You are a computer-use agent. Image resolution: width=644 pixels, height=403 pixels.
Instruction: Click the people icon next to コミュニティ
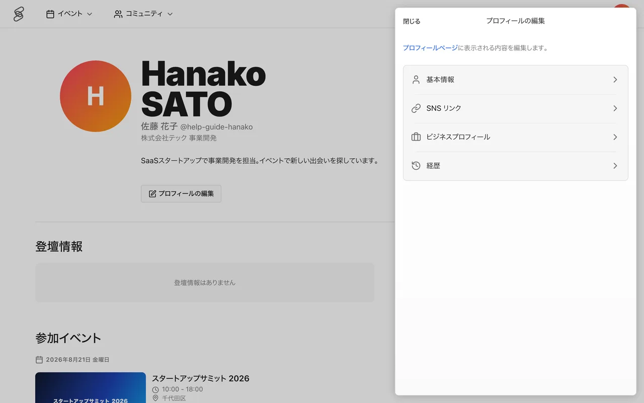(118, 14)
